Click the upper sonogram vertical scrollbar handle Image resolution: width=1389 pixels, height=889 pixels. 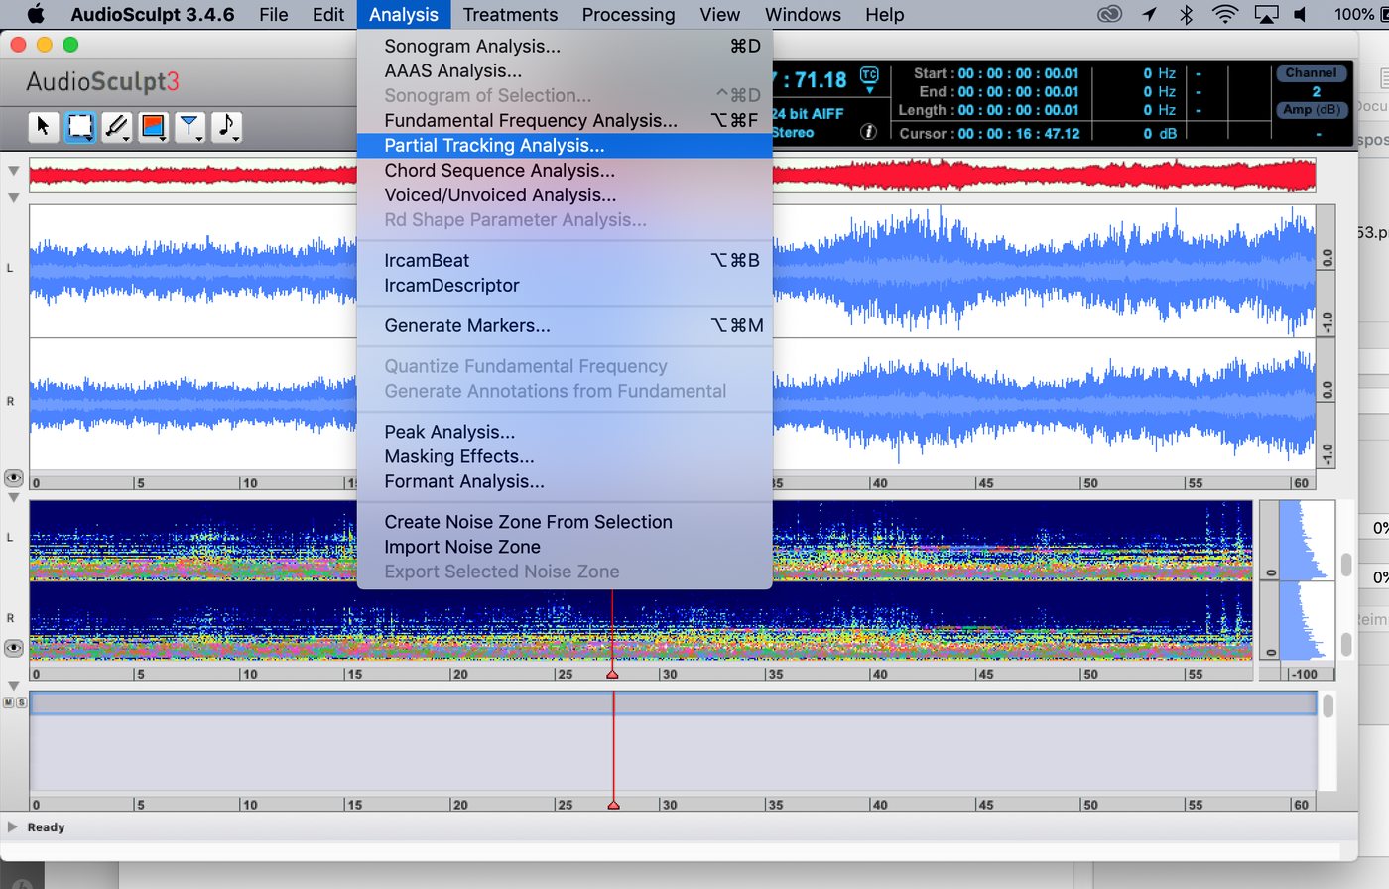coord(1346,564)
